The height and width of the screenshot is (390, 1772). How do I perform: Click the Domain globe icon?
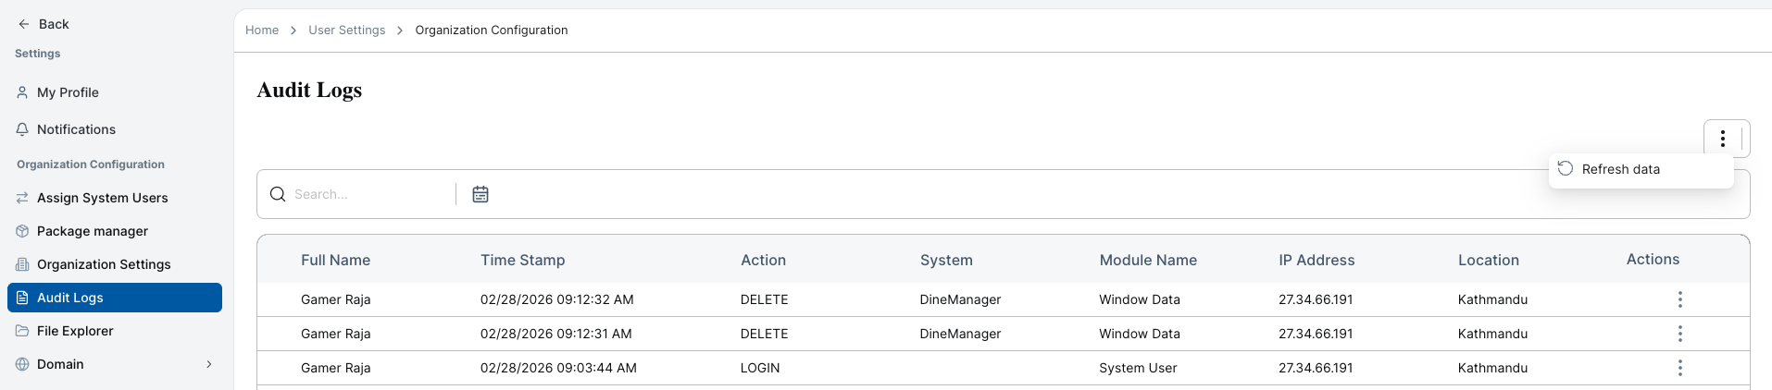[22, 364]
